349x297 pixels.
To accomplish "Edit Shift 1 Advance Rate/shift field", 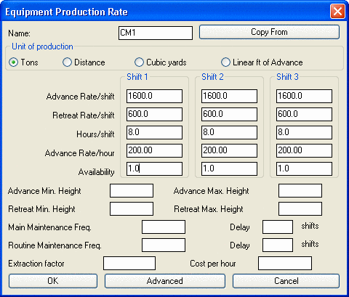I will [154, 96].
